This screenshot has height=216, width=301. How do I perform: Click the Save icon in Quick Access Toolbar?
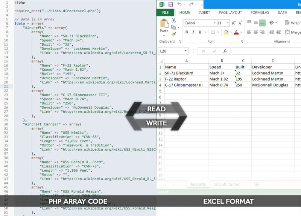point(170,4)
